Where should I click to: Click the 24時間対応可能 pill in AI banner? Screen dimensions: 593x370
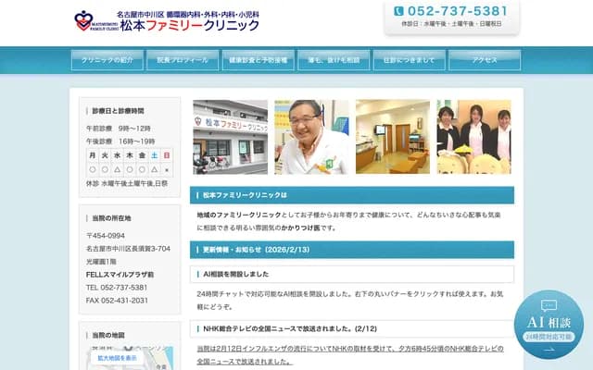point(549,337)
